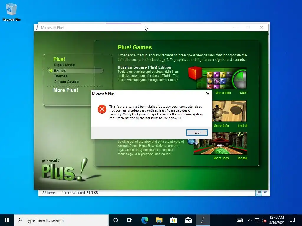Click OK in the Microsoft Plus! error dialog
The height and width of the screenshot is (226, 302).
[197, 133]
